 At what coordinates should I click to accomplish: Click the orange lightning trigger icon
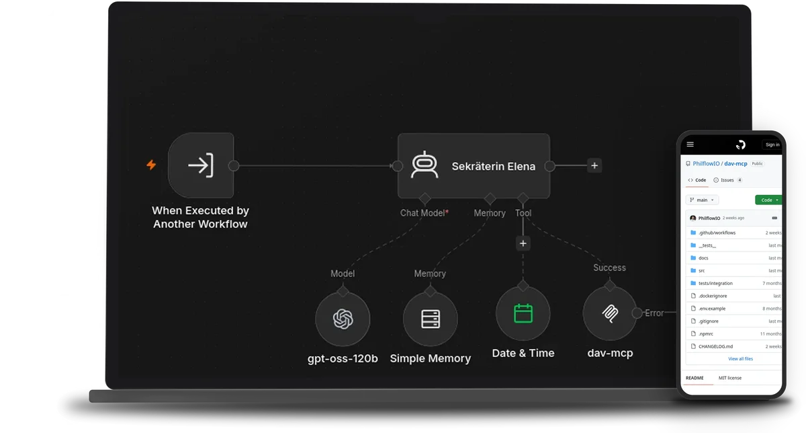[x=151, y=165]
